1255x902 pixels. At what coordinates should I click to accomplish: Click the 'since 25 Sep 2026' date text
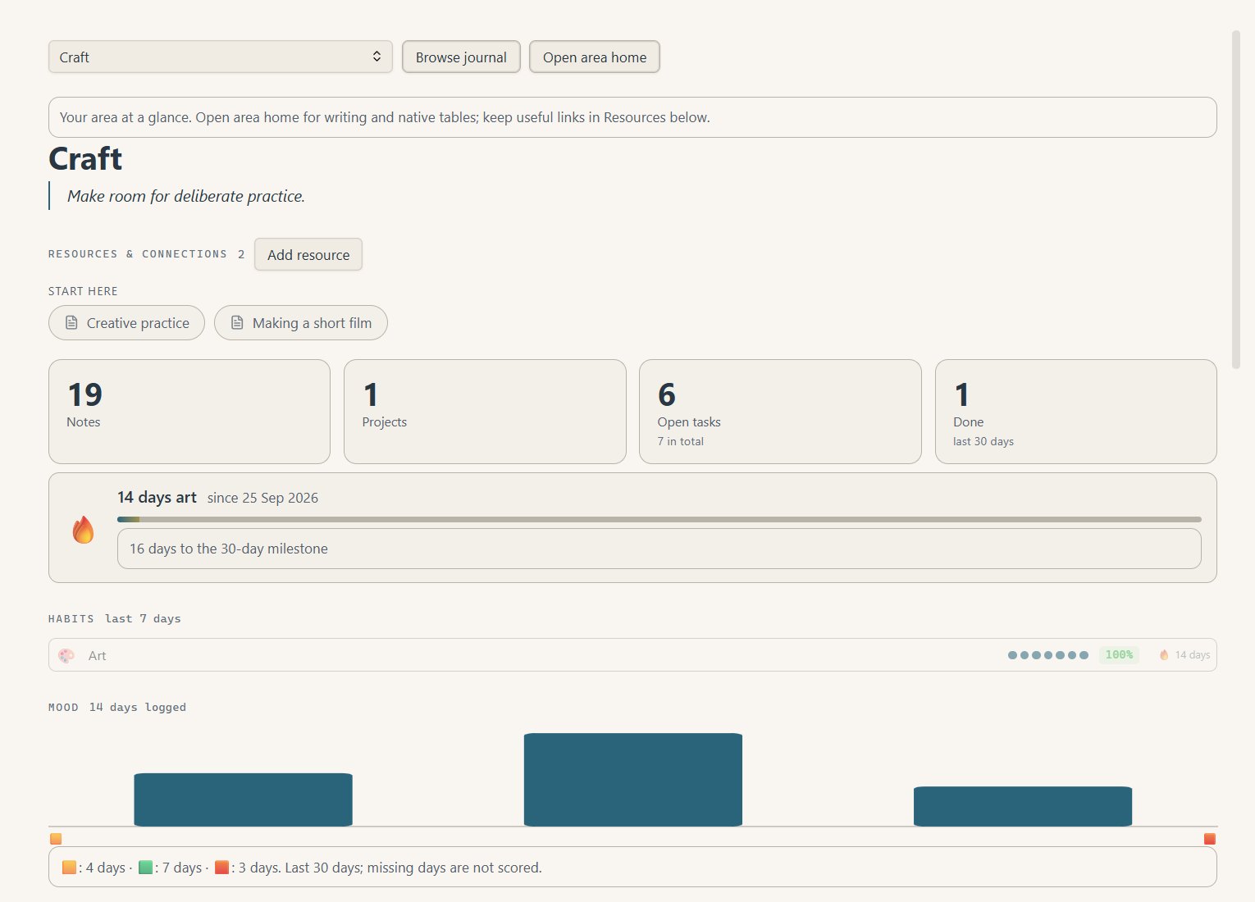tap(262, 498)
